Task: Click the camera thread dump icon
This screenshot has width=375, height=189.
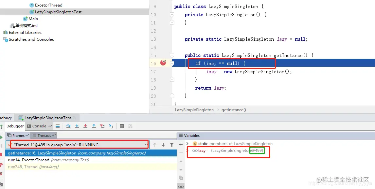Action: pos(1,184)
